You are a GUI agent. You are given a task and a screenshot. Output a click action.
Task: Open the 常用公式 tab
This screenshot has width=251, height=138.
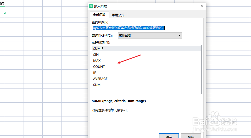pyautogui.click(x=118, y=15)
